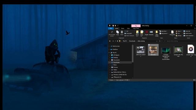Switch to the Home ribbon tab
The width and height of the screenshot is (196, 110).
[117, 28]
